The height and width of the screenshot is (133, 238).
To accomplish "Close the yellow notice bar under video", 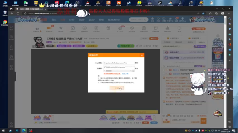I will [156, 112].
